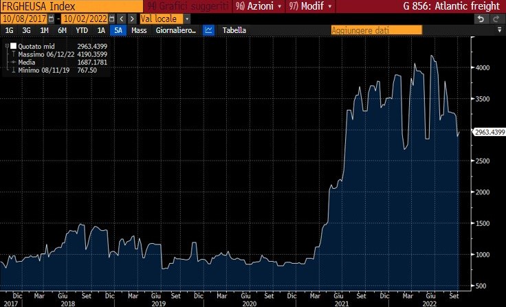Click the end date field 10/02/2022
506x307 pixels.
pos(85,19)
